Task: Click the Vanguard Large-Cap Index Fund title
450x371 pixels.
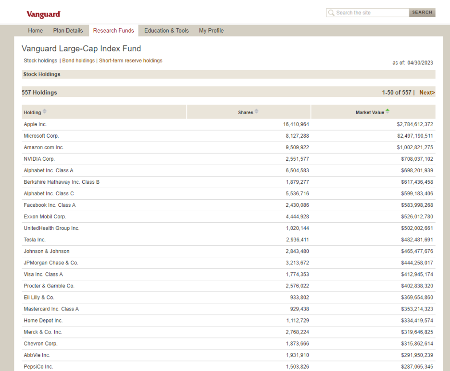Action: [81, 48]
